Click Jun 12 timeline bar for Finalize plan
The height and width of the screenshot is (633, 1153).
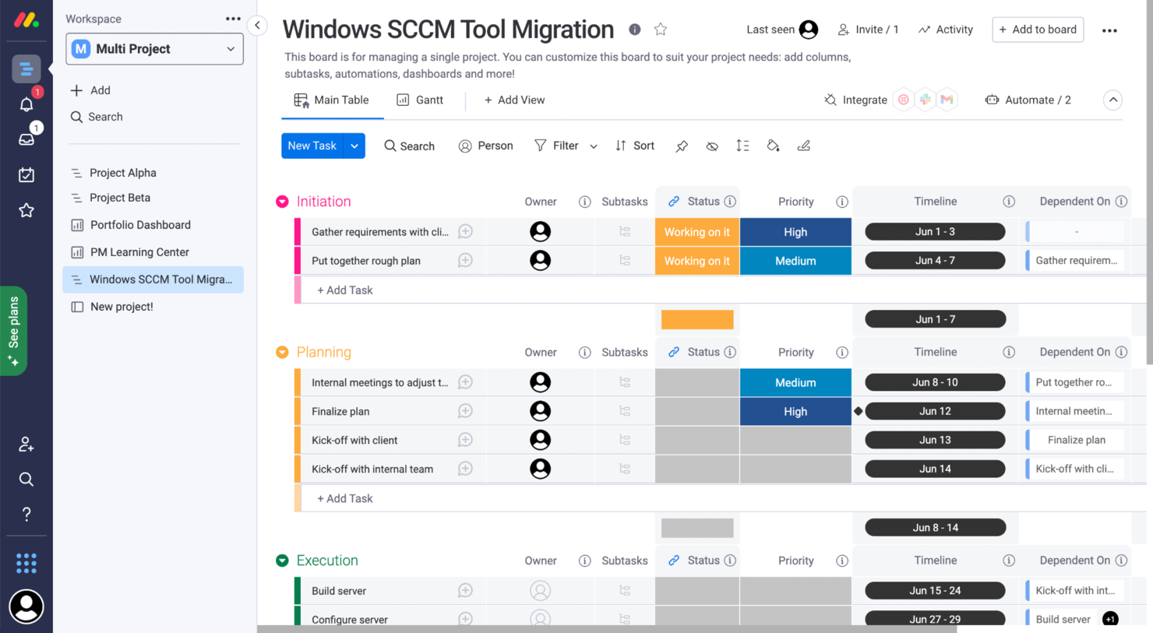[x=935, y=411]
